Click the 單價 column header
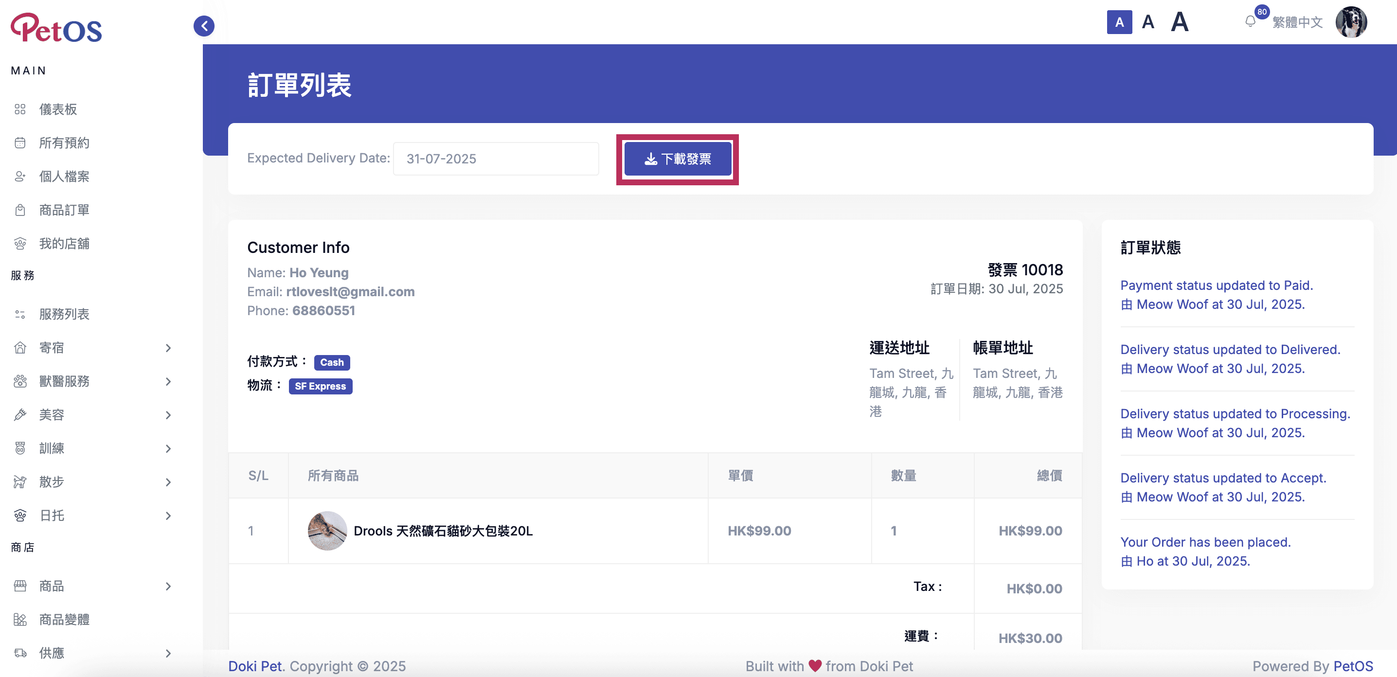The width and height of the screenshot is (1397, 677). pyautogui.click(x=740, y=476)
